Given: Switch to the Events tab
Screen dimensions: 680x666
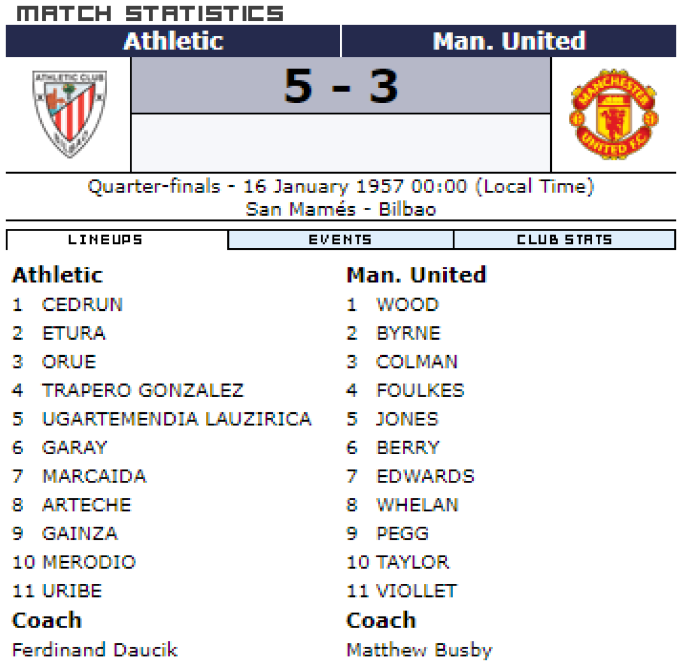Looking at the screenshot, I should pyautogui.click(x=340, y=240).
